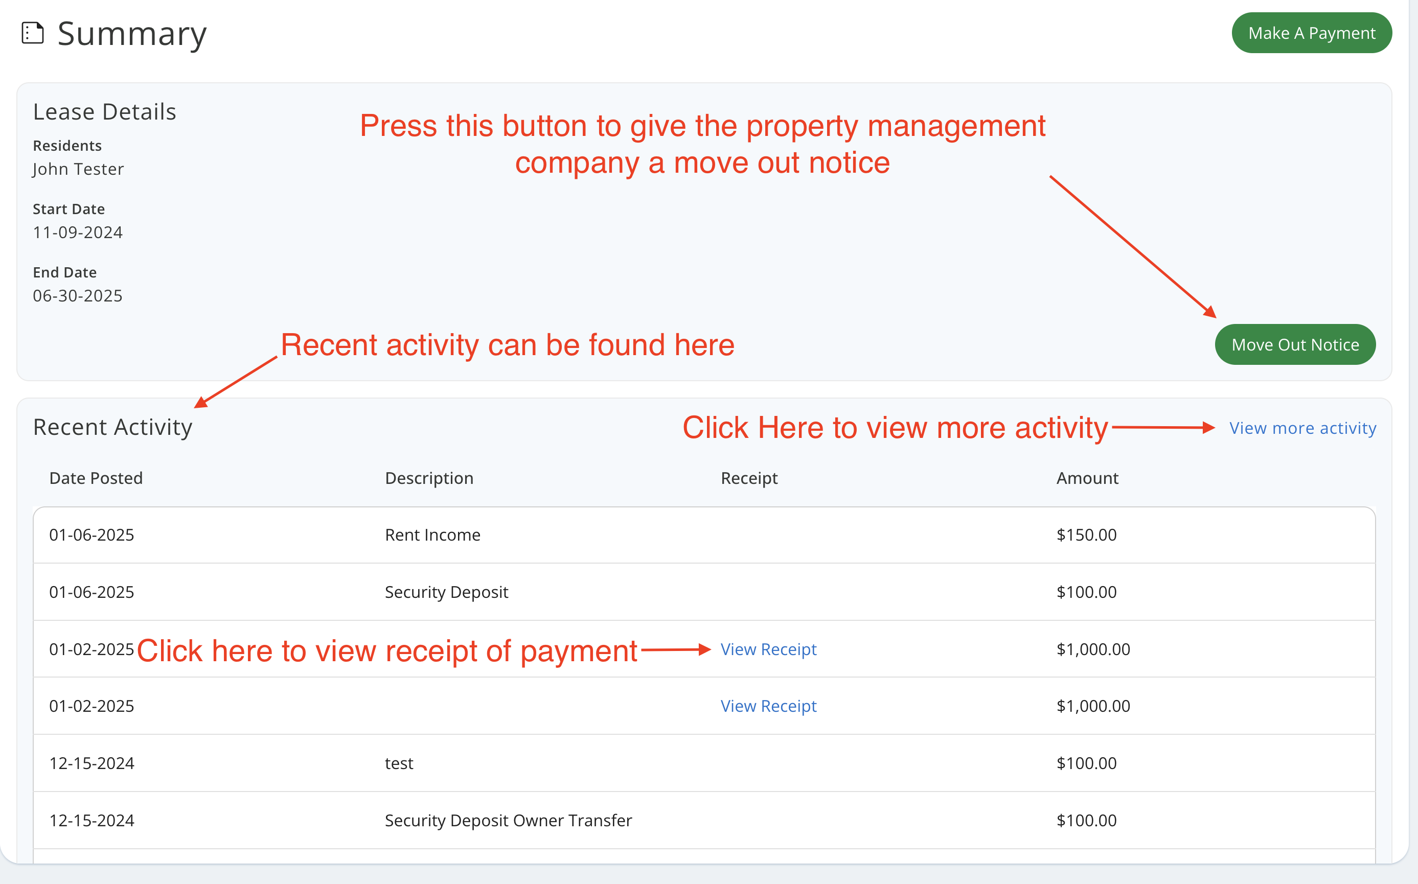The width and height of the screenshot is (1418, 884).
Task: View receipt for first 01-02-2025 payment
Action: [x=768, y=649]
